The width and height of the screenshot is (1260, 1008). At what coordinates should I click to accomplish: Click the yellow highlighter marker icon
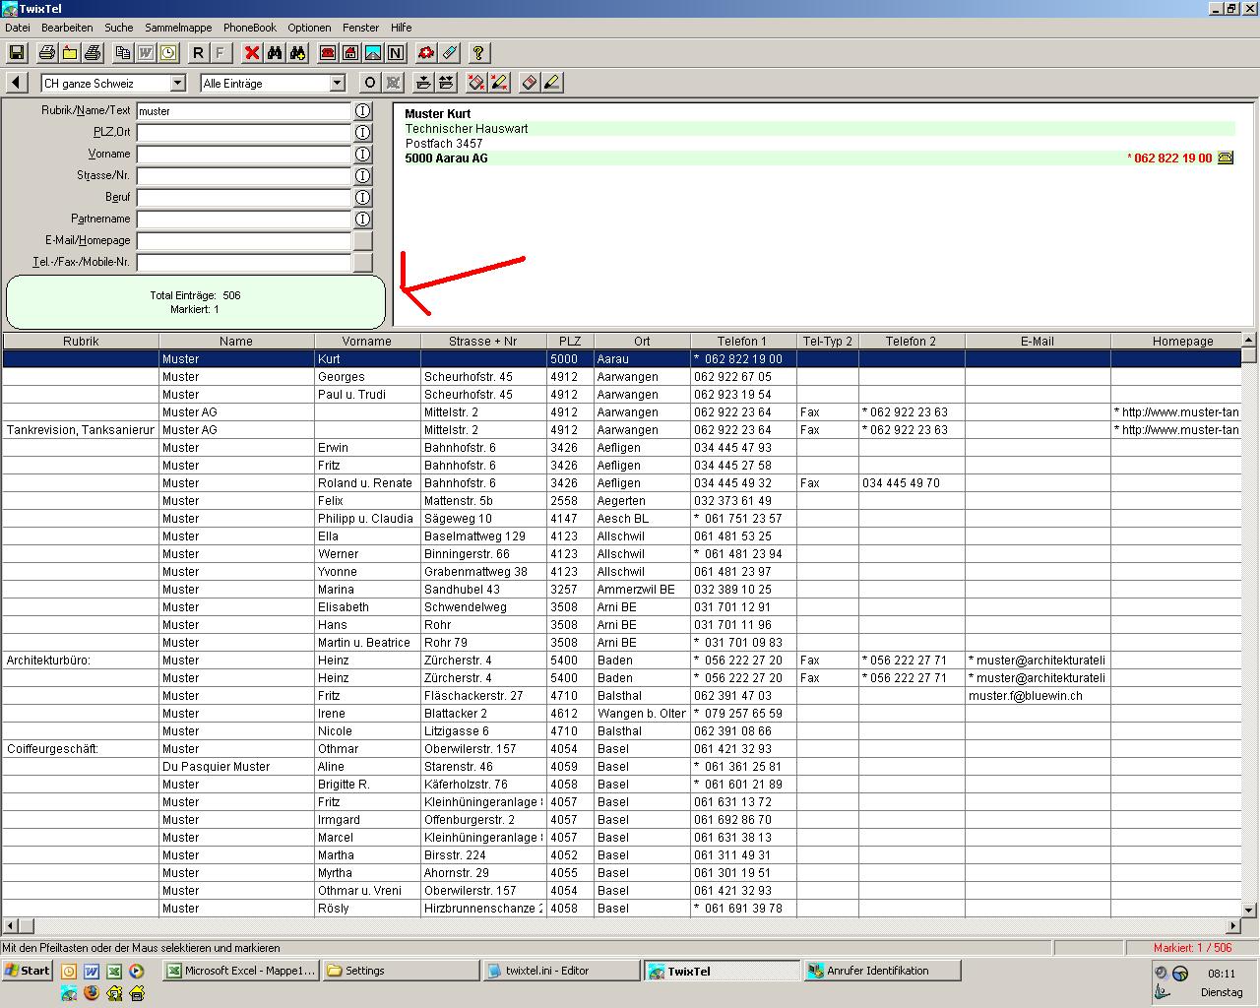point(552,83)
